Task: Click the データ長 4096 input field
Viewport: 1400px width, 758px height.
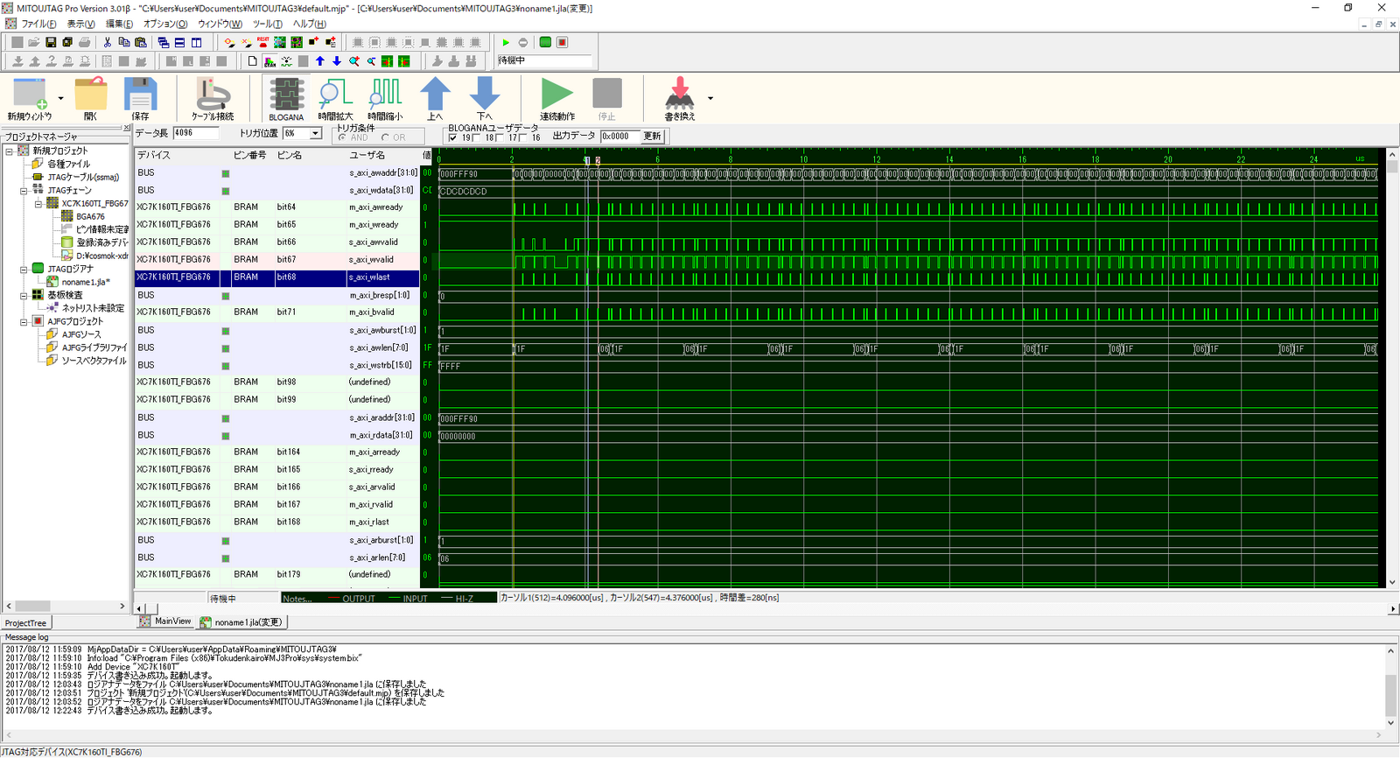Action: click(194, 133)
